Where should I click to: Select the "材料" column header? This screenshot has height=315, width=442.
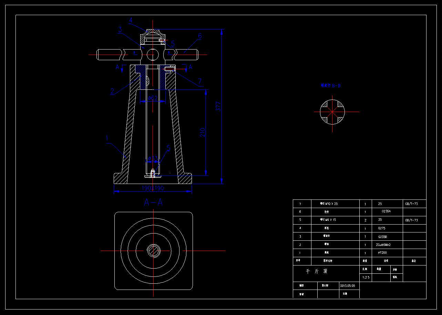[x=386, y=261]
